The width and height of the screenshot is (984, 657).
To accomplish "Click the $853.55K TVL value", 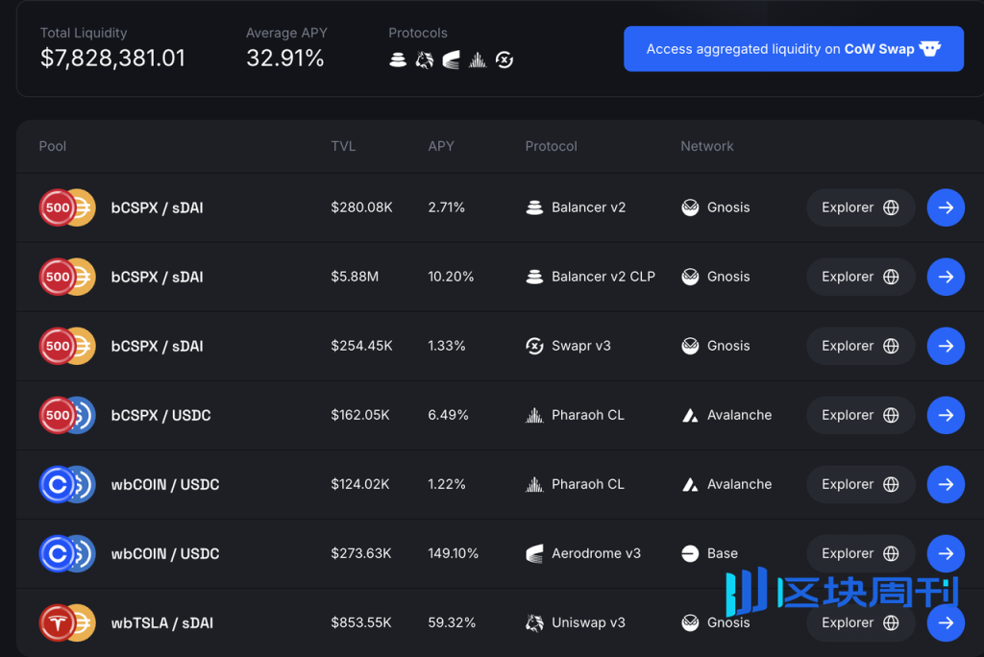I will click(361, 622).
